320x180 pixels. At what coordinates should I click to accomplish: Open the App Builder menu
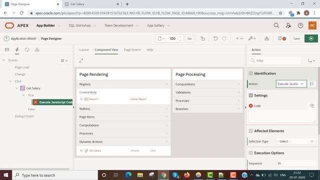48,25
